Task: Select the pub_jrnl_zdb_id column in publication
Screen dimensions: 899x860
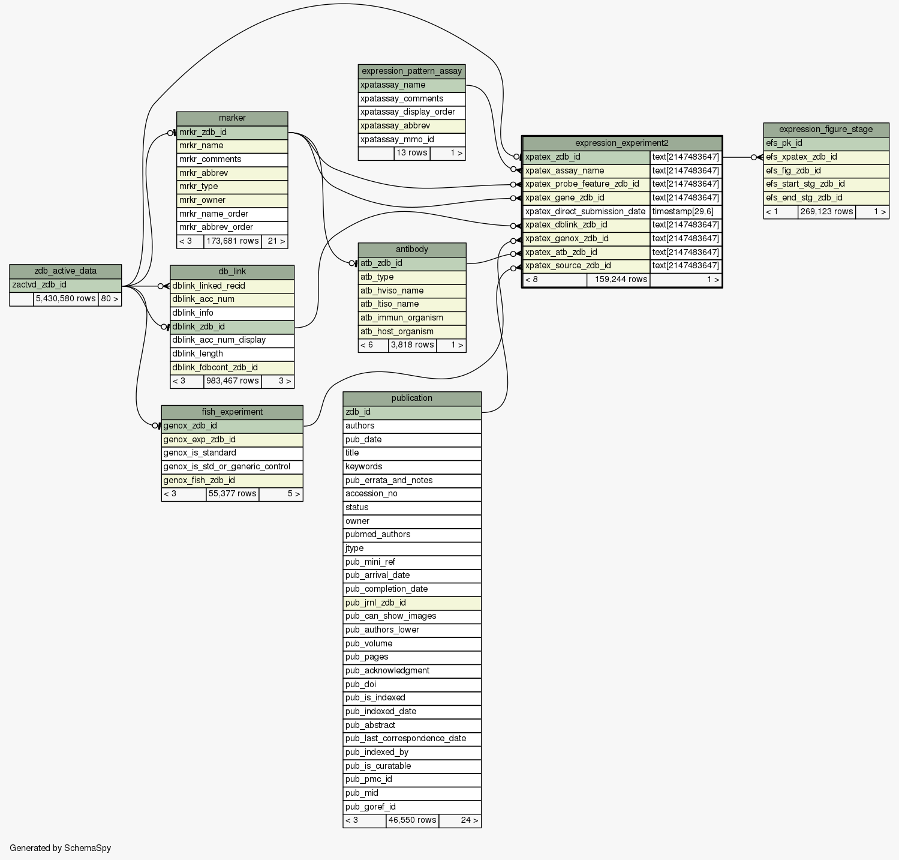Action: click(x=411, y=603)
